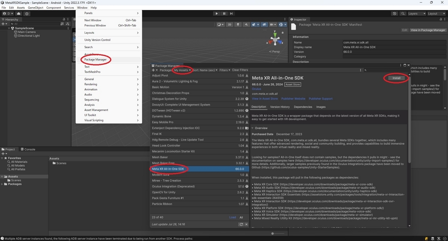This screenshot has height=241, width=448.
Task: Switch to the Images tab
Action: coord(321,107)
